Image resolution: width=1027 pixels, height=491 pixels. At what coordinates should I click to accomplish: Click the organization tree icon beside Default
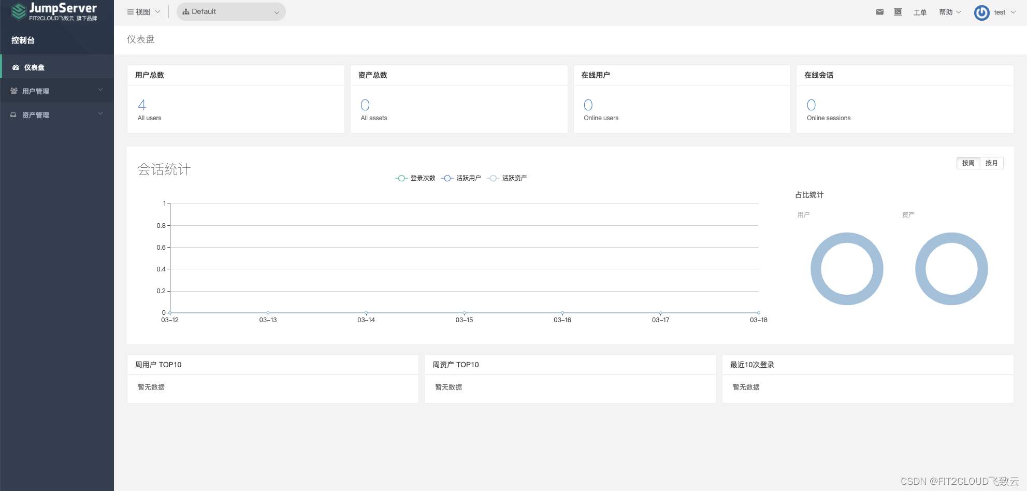point(186,11)
